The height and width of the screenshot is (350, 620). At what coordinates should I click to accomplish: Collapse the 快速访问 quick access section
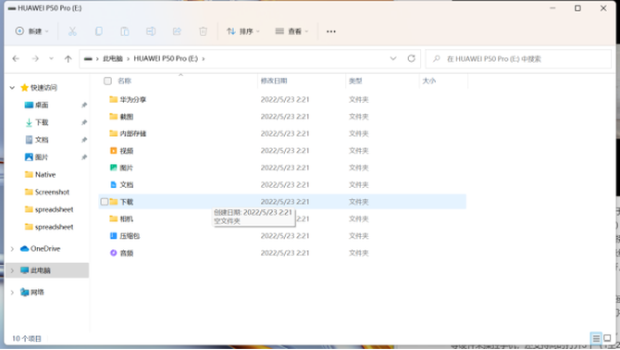(12, 87)
